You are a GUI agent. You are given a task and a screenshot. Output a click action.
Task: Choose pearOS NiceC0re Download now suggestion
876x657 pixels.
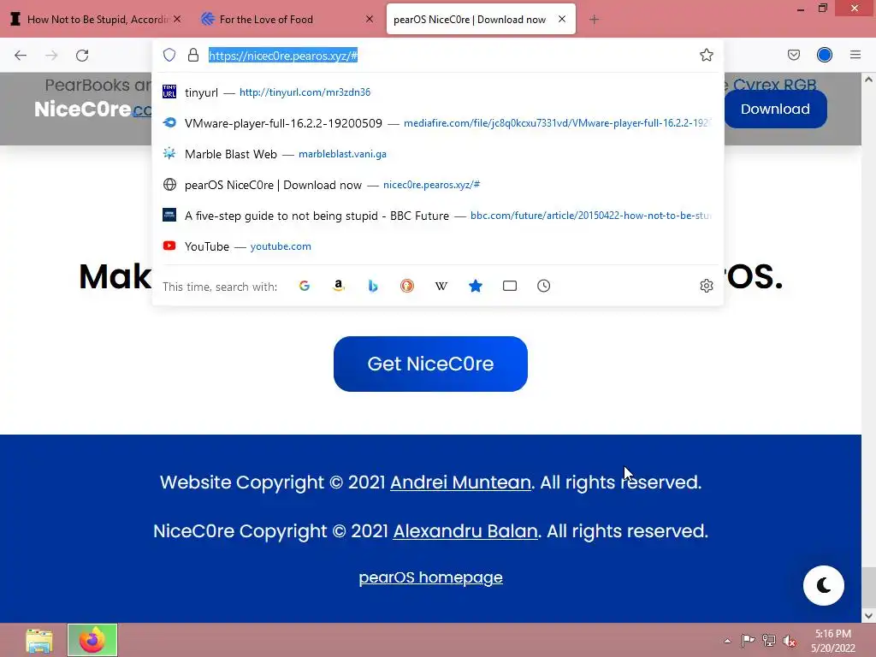(437, 185)
